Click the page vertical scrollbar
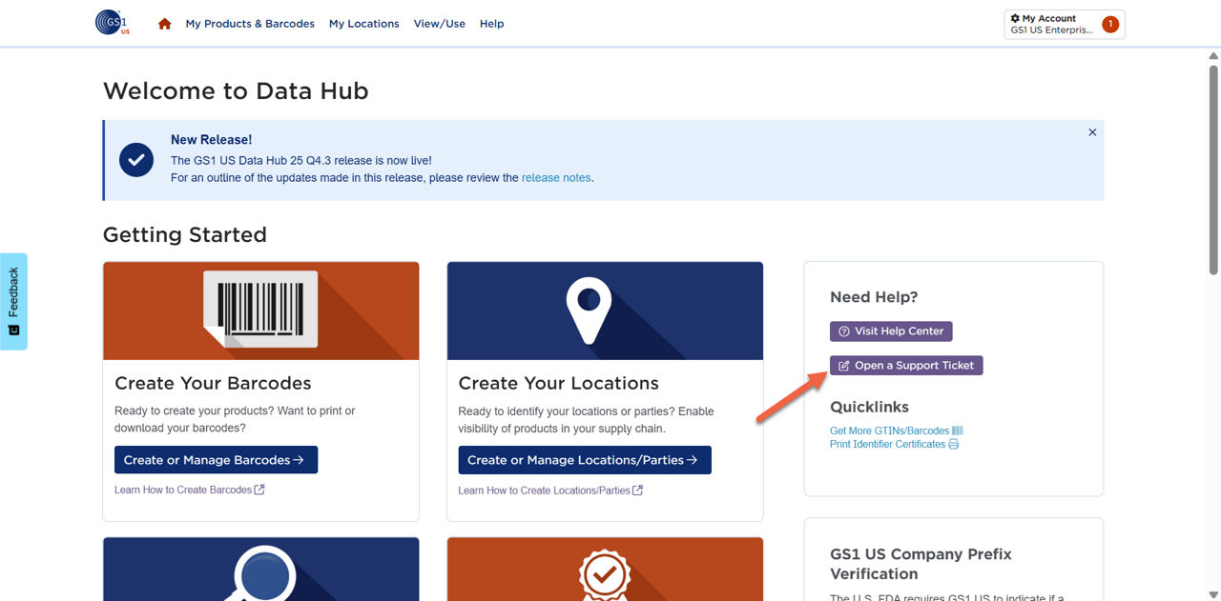Screen dimensions: 1221x601 coord(1213,171)
